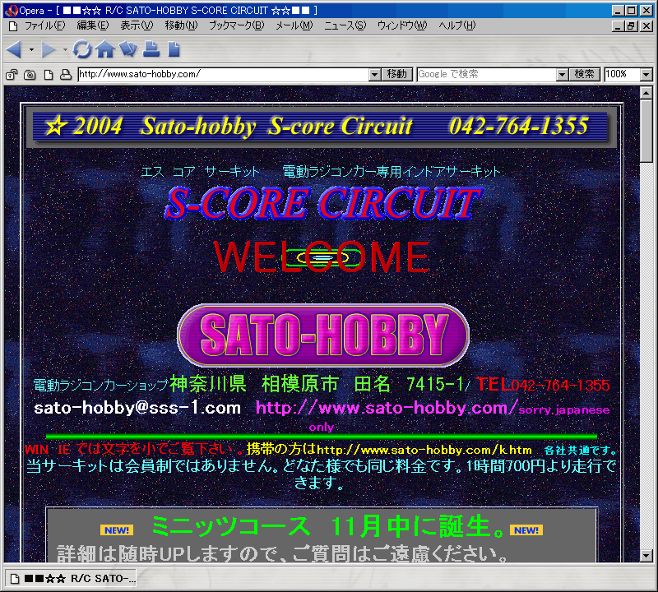Minimize the inner page window from the menu bar
Image resolution: width=658 pixels, height=592 pixels.
tap(618, 26)
